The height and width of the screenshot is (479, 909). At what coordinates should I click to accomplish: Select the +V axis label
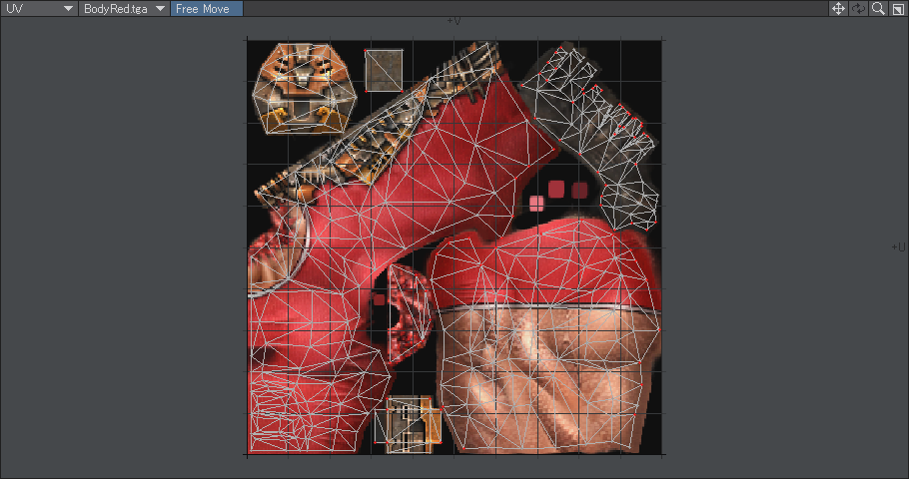click(x=454, y=21)
